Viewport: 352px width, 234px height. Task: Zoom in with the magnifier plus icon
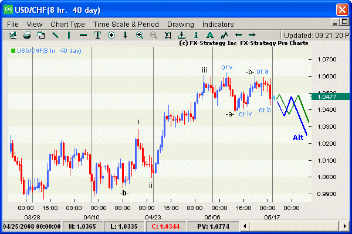coord(140,35)
